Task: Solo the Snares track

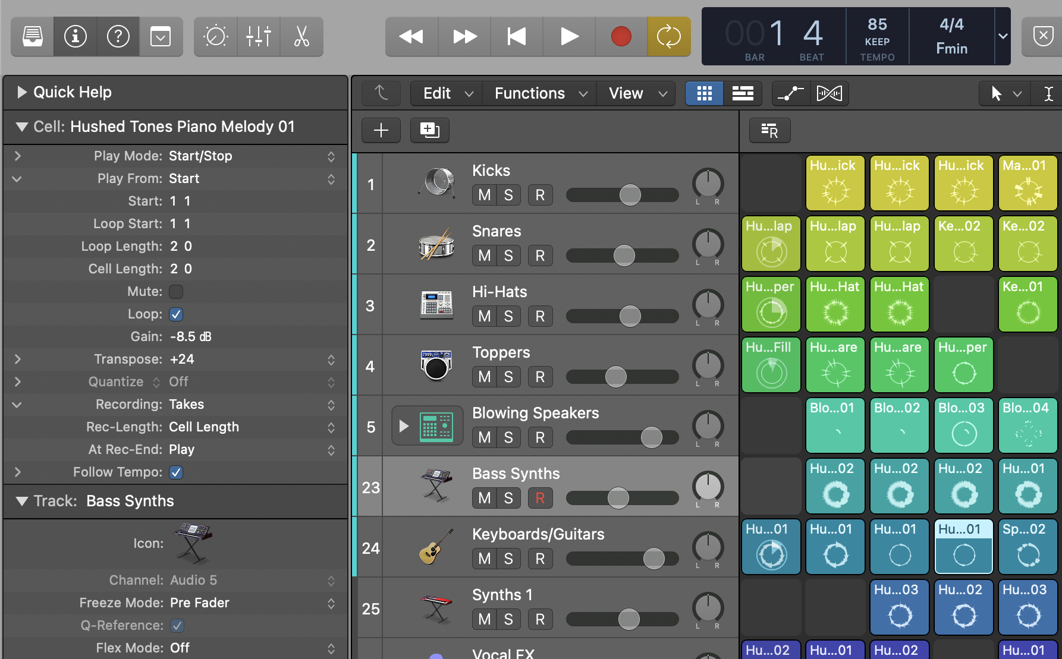Action: [508, 256]
